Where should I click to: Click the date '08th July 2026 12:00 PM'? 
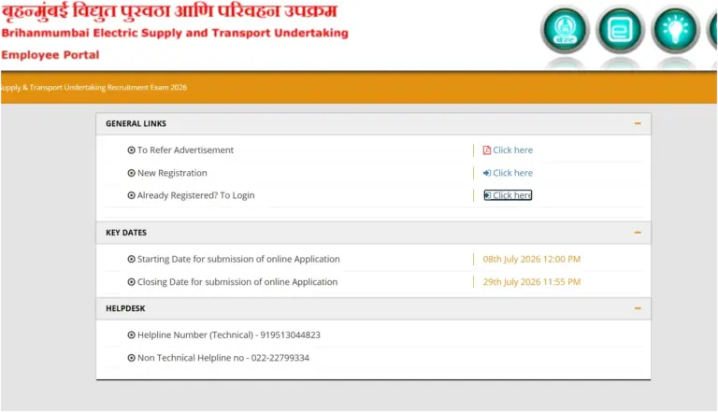pos(532,259)
